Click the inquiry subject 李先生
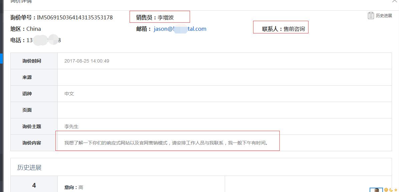 [71, 126]
